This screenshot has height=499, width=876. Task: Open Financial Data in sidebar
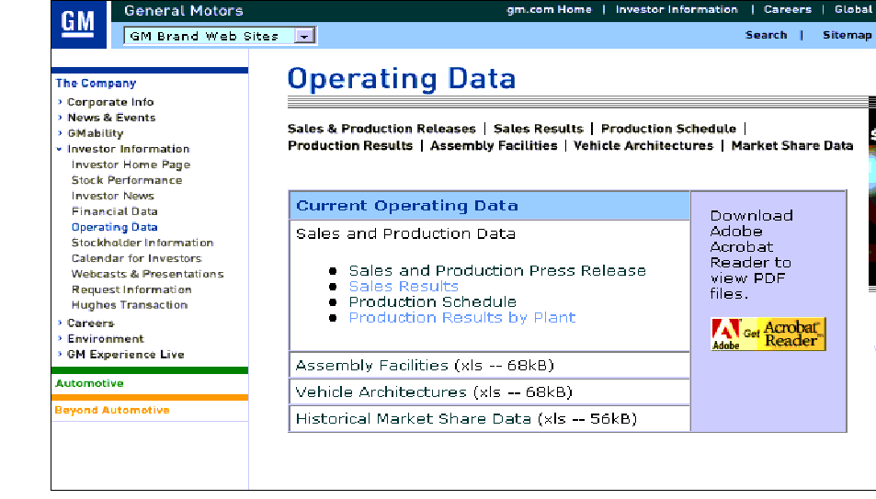point(115,211)
